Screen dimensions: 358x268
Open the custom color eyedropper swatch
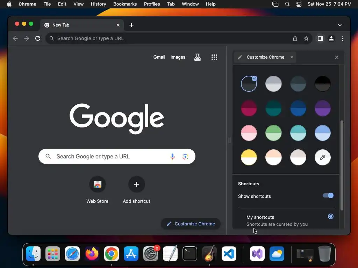pos(323,157)
